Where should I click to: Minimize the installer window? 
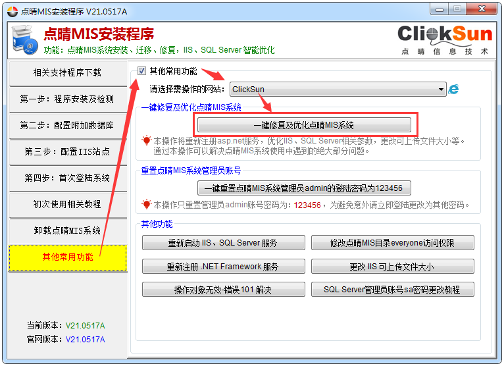440,10
